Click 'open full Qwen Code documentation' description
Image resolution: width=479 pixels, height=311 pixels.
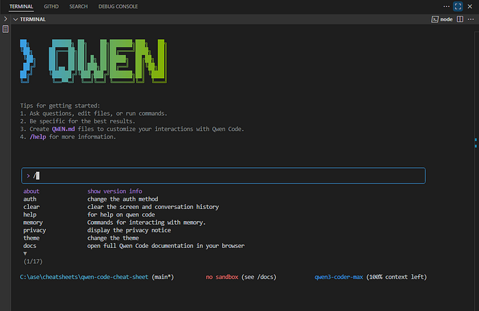coord(166,246)
